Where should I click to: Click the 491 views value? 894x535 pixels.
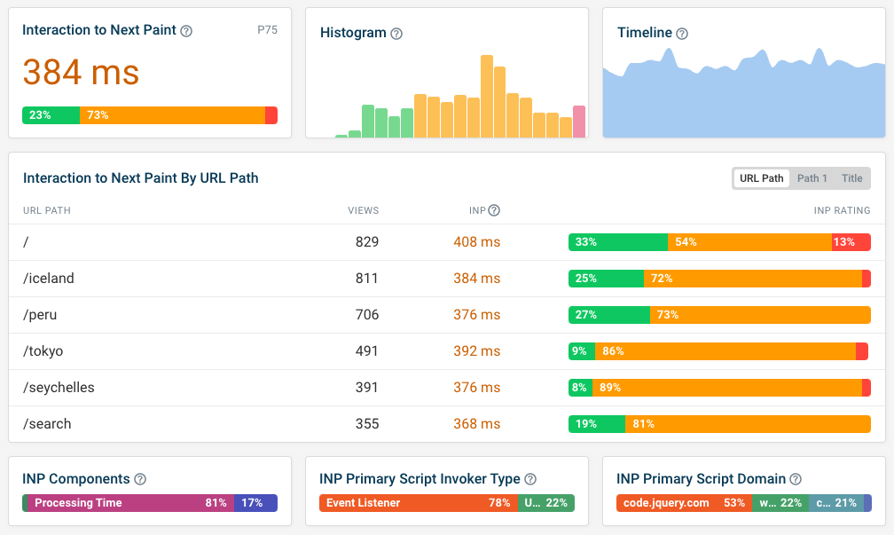367,351
